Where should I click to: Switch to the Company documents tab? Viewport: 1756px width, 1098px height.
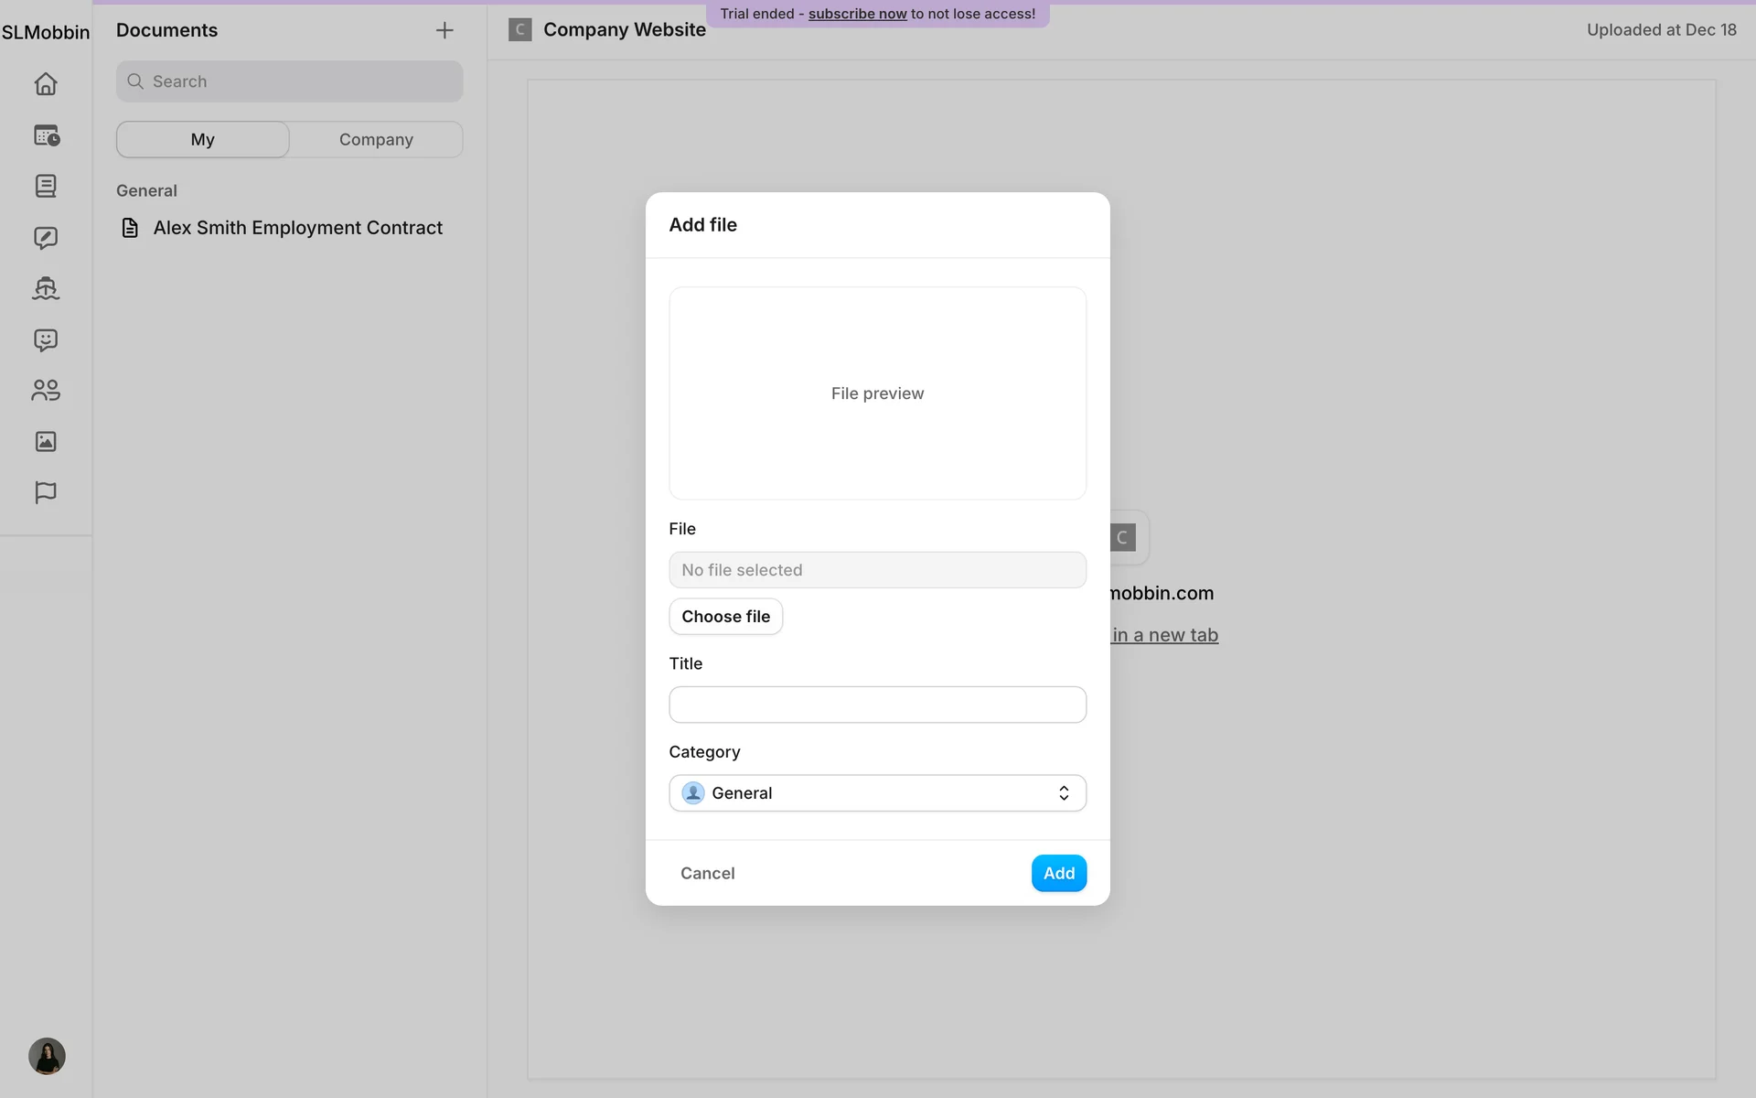376,139
